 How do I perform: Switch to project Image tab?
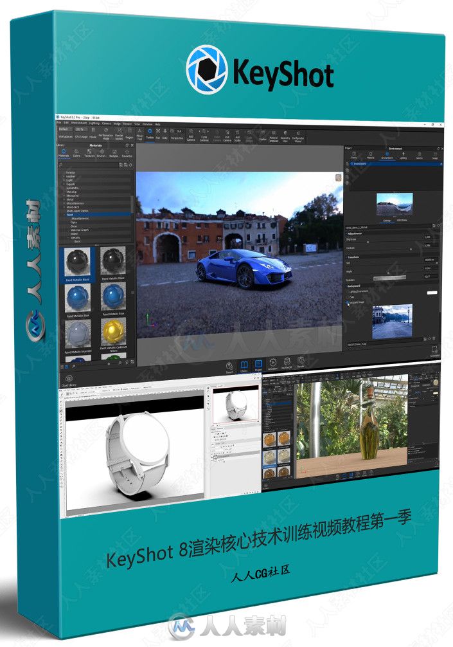click(x=435, y=156)
